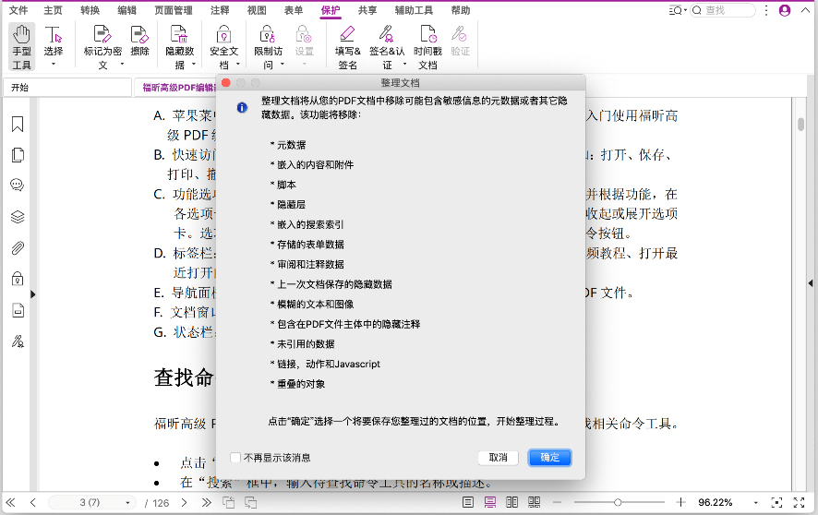Open the Pages thumbnail panel

pyautogui.click(x=18, y=155)
